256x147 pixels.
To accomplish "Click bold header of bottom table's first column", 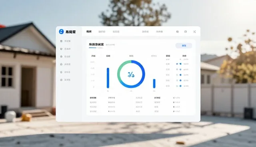I will [x=93, y=98].
